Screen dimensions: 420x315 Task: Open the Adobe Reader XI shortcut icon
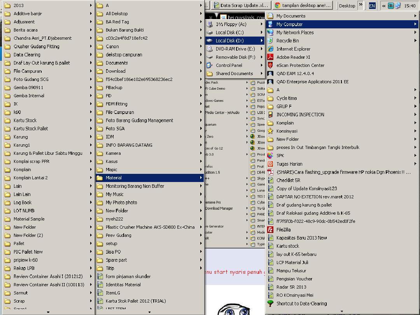[x=270, y=57]
